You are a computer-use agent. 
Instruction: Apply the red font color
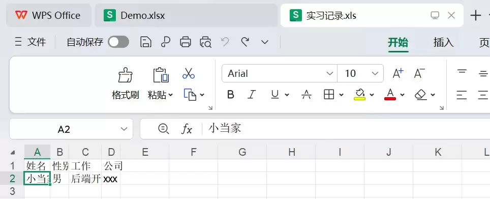coord(390,95)
